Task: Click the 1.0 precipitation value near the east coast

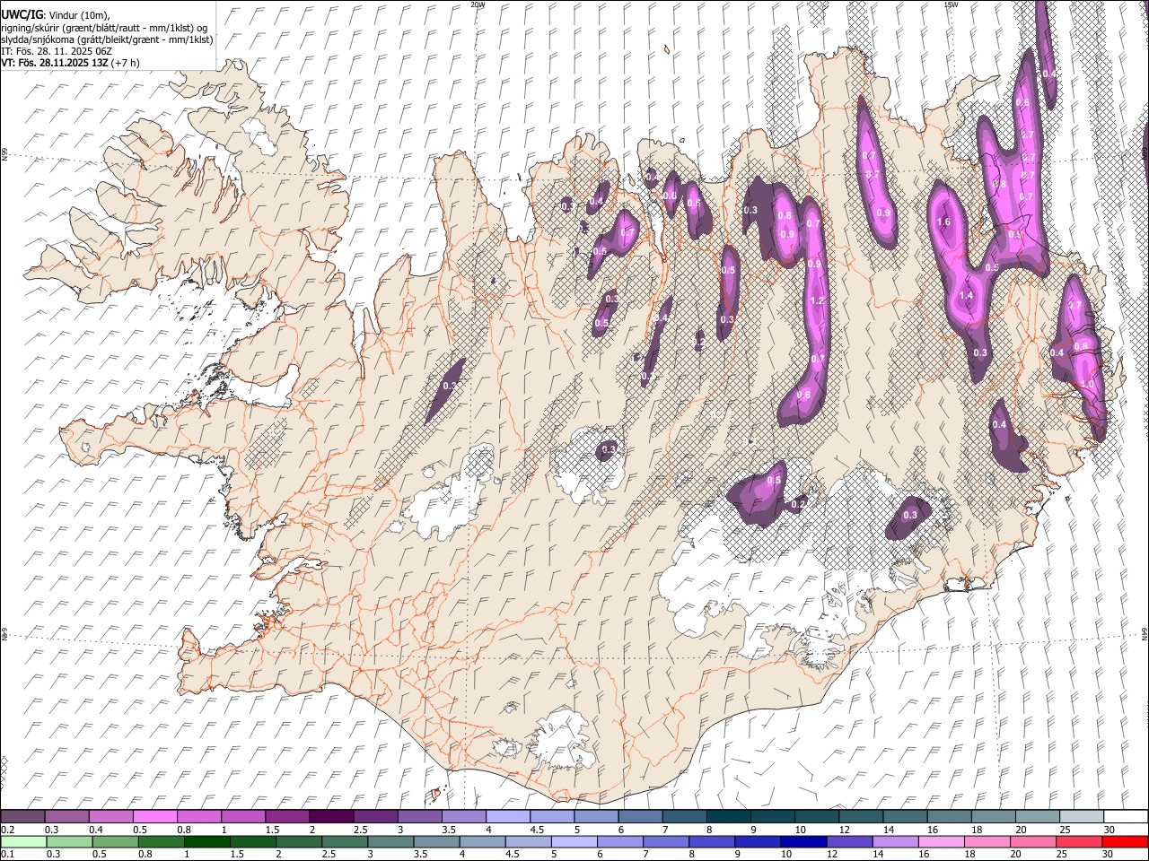Action: pos(1088,384)
